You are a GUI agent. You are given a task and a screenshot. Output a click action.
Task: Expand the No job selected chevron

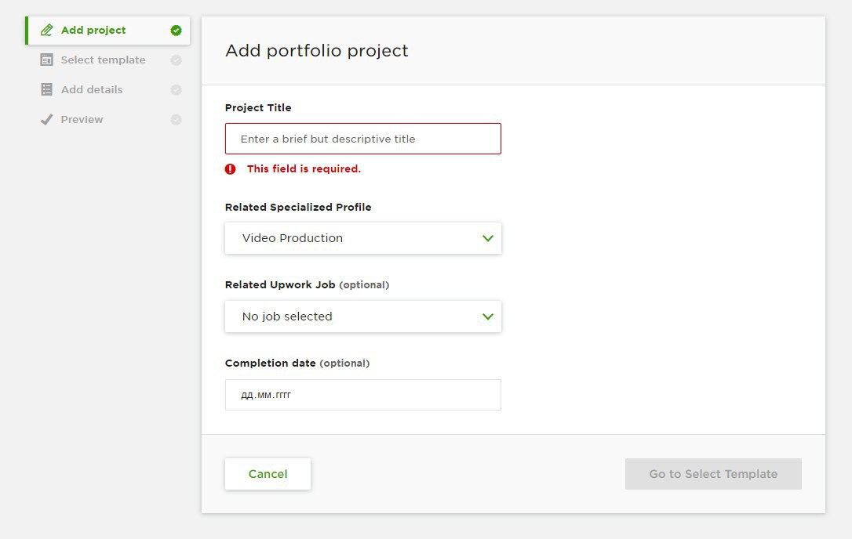coord(488,317)
